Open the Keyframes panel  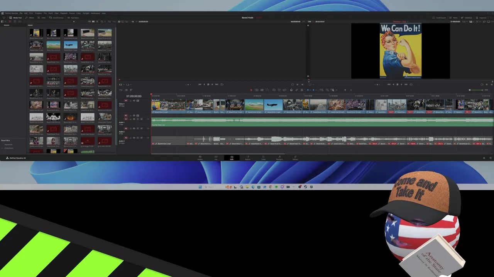[x=73, y=18]
